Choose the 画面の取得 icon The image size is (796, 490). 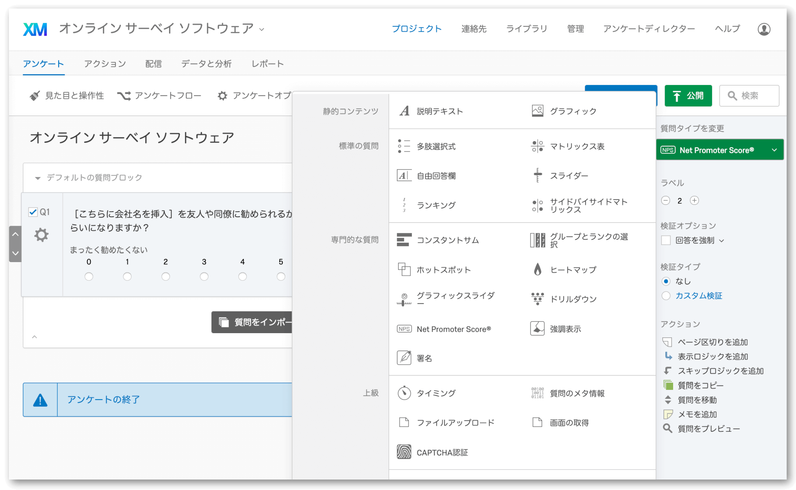(537, 422)
